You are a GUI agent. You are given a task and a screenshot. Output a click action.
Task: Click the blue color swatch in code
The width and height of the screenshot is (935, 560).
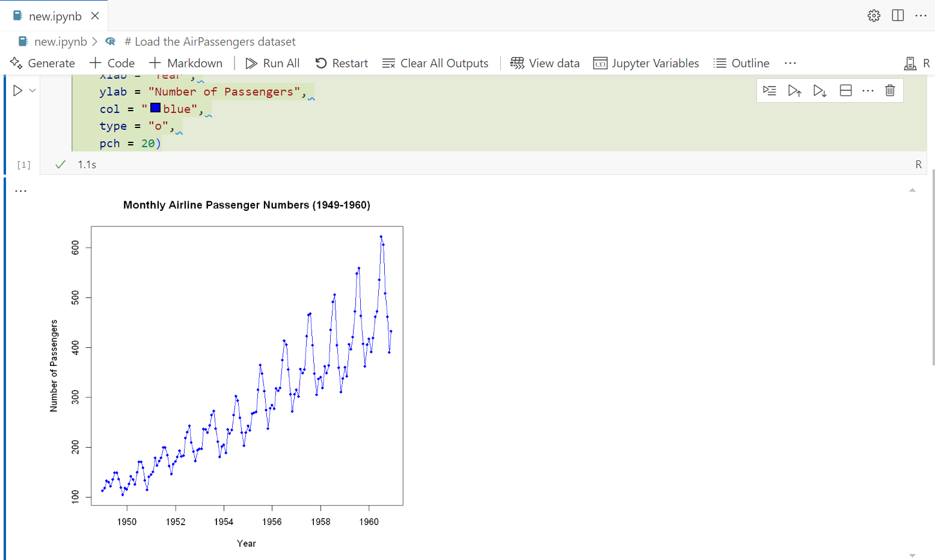[155, 108]
